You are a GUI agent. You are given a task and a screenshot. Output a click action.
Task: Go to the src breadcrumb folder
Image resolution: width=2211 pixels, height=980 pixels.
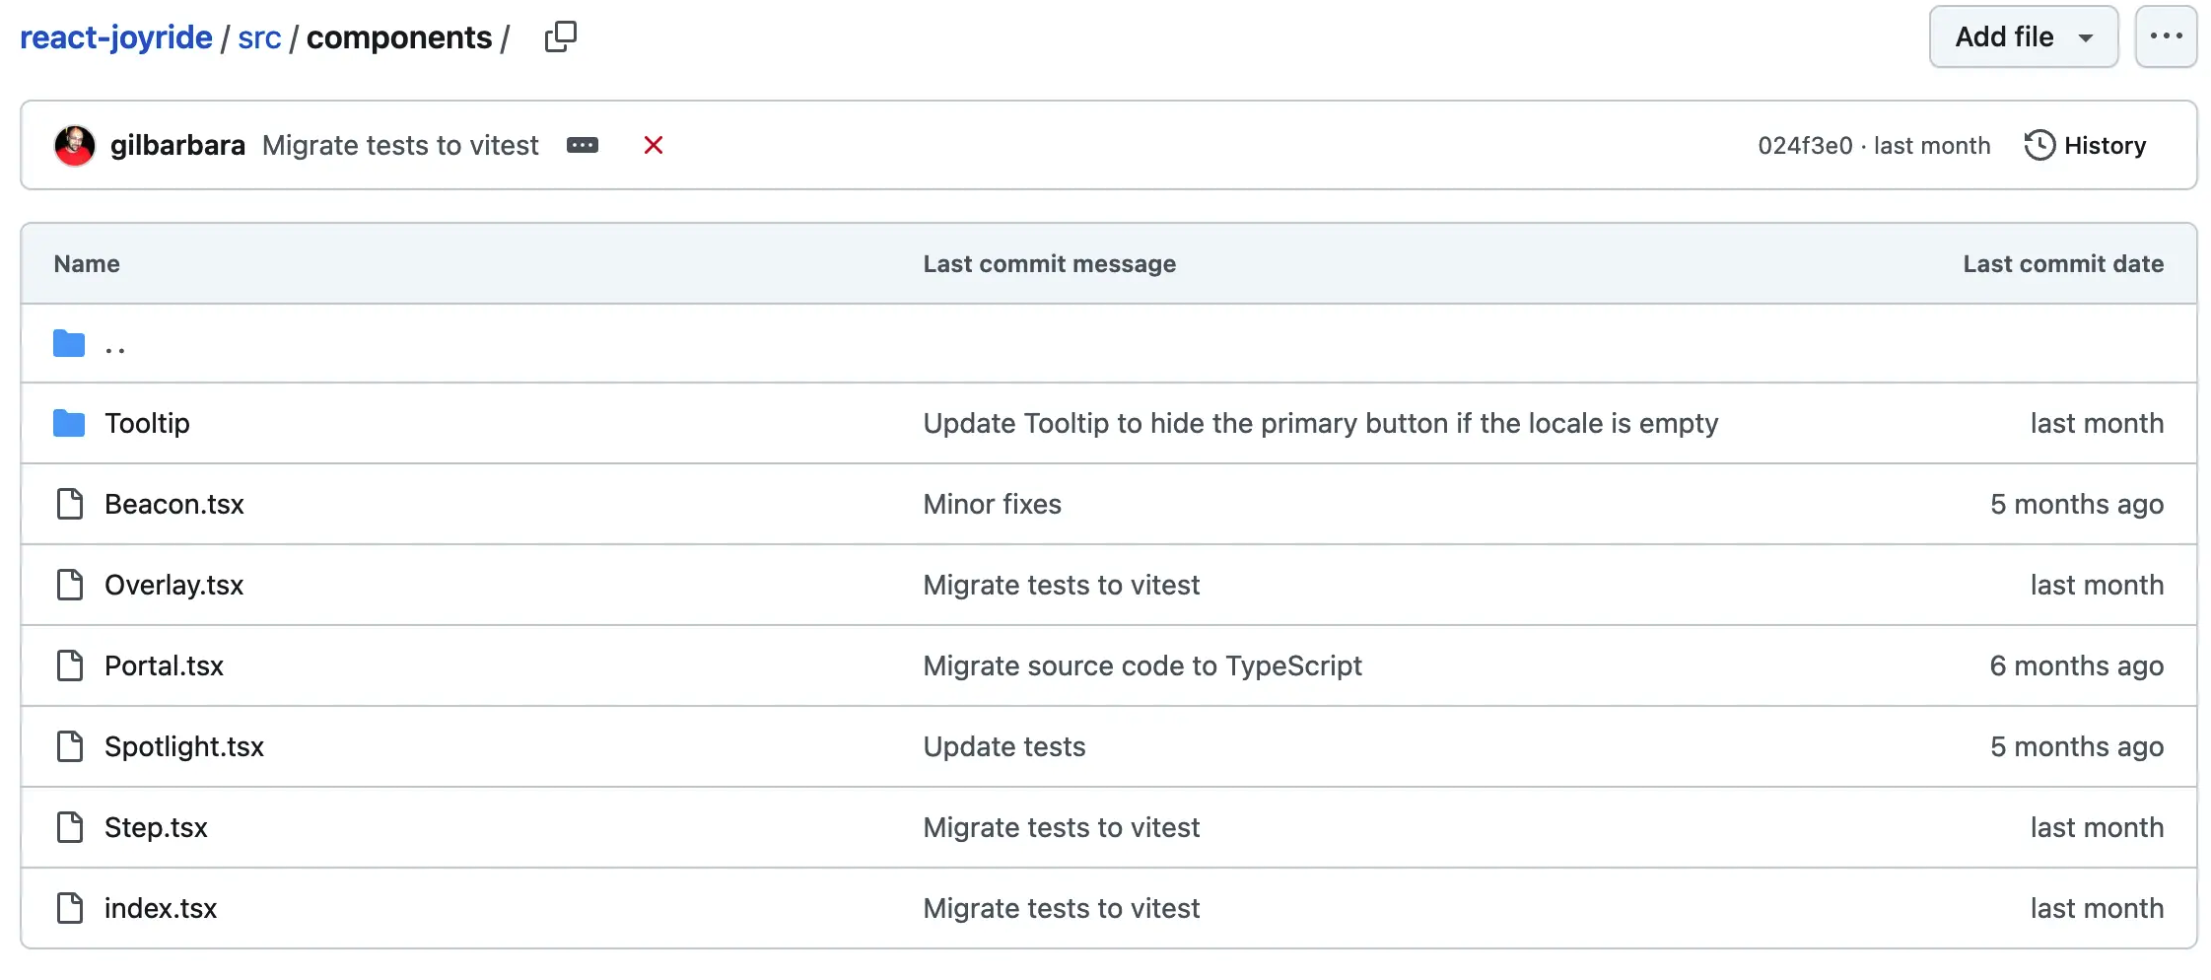click(x=259, y=37)
